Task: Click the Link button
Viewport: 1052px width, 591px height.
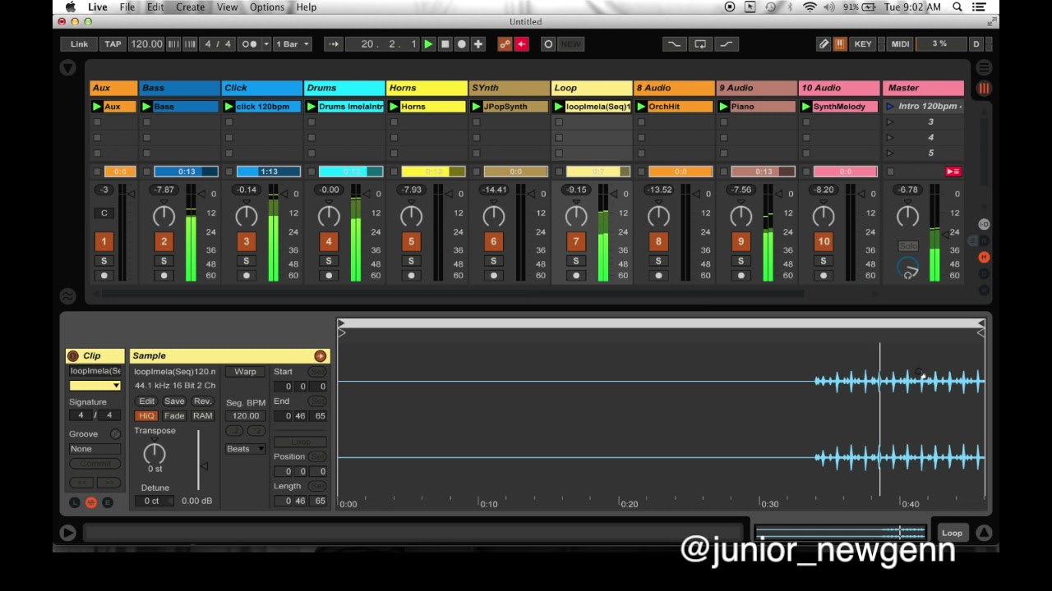Action: click(x=79, y=44)
